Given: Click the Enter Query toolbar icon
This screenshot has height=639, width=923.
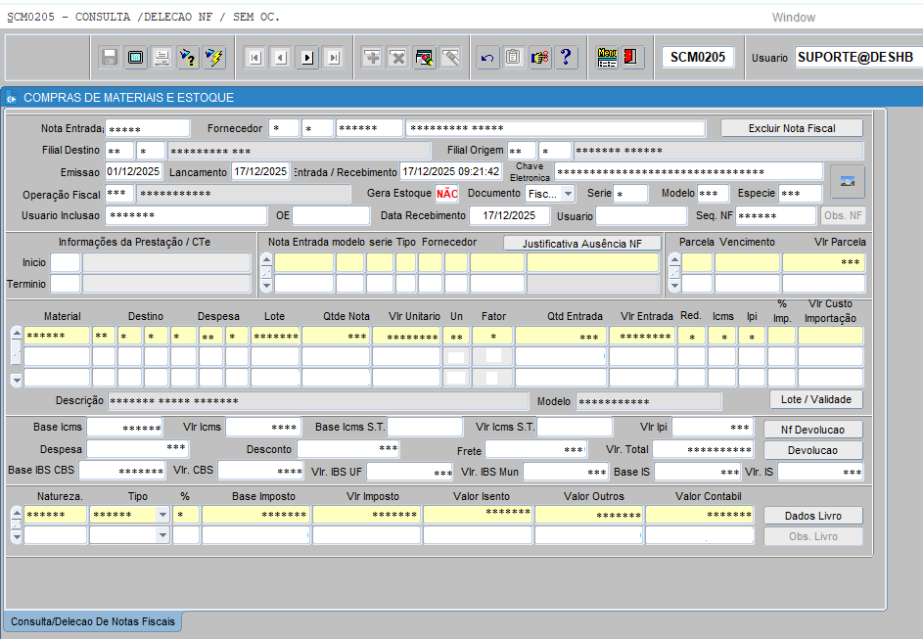Looking at the screenshot, I should [189, 58].
